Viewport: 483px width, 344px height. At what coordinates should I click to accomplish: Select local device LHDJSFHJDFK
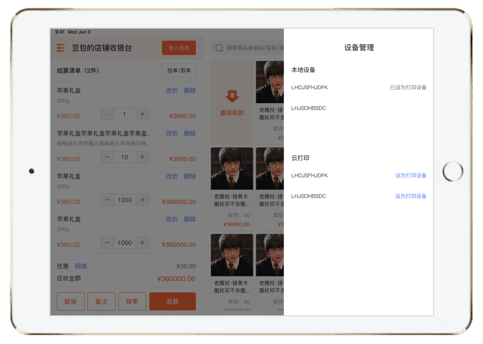click(310, 88)
